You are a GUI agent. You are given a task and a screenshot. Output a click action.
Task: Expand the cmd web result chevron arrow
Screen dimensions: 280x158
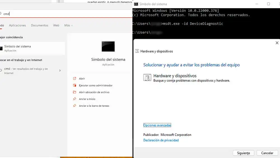pos(60,71)
